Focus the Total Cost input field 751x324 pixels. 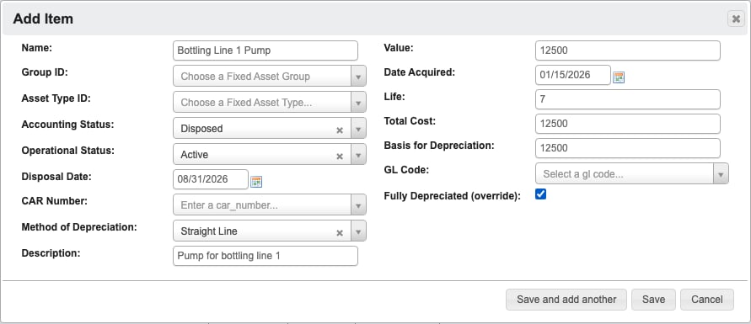click(627, 124)
